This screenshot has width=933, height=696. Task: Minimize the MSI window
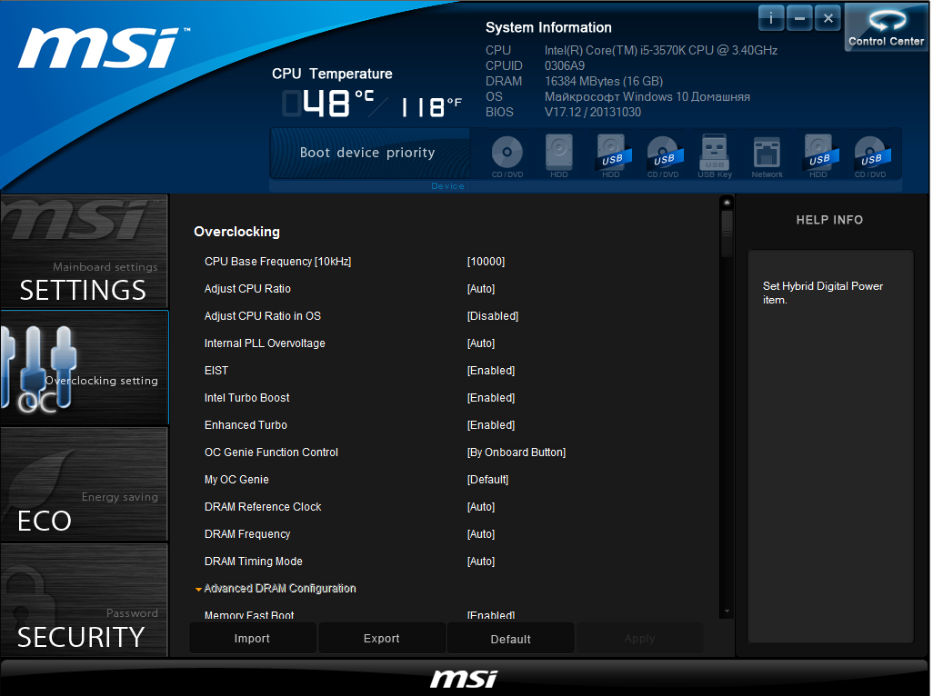point(799,18)
